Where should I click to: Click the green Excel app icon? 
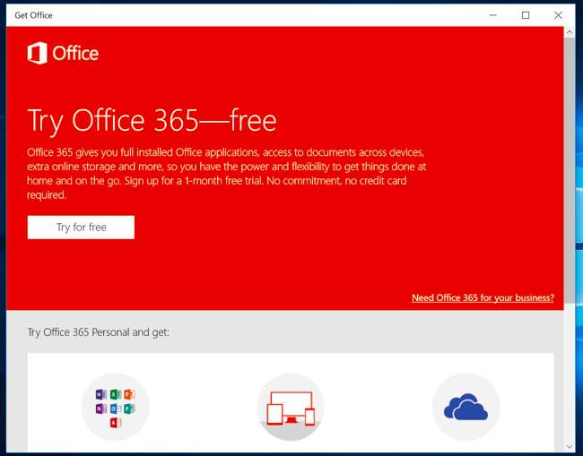[x=115, y=394]
